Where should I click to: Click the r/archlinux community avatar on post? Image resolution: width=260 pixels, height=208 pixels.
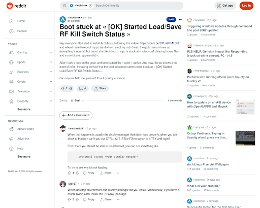pos(62,19)
